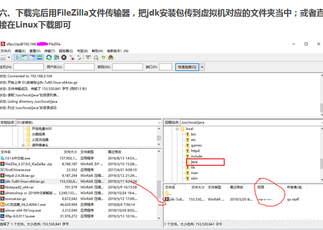Screen dimensions: 323x230
Task: Open the 传输(T) menu
Action: pyautogui.click(x=50, y=51)
